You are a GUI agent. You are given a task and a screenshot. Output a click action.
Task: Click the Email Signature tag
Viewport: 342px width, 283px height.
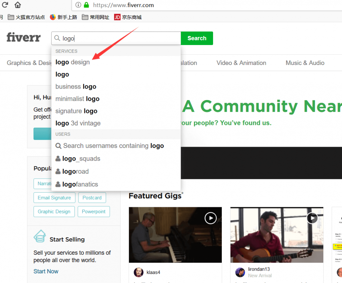[x=54, y=198]
